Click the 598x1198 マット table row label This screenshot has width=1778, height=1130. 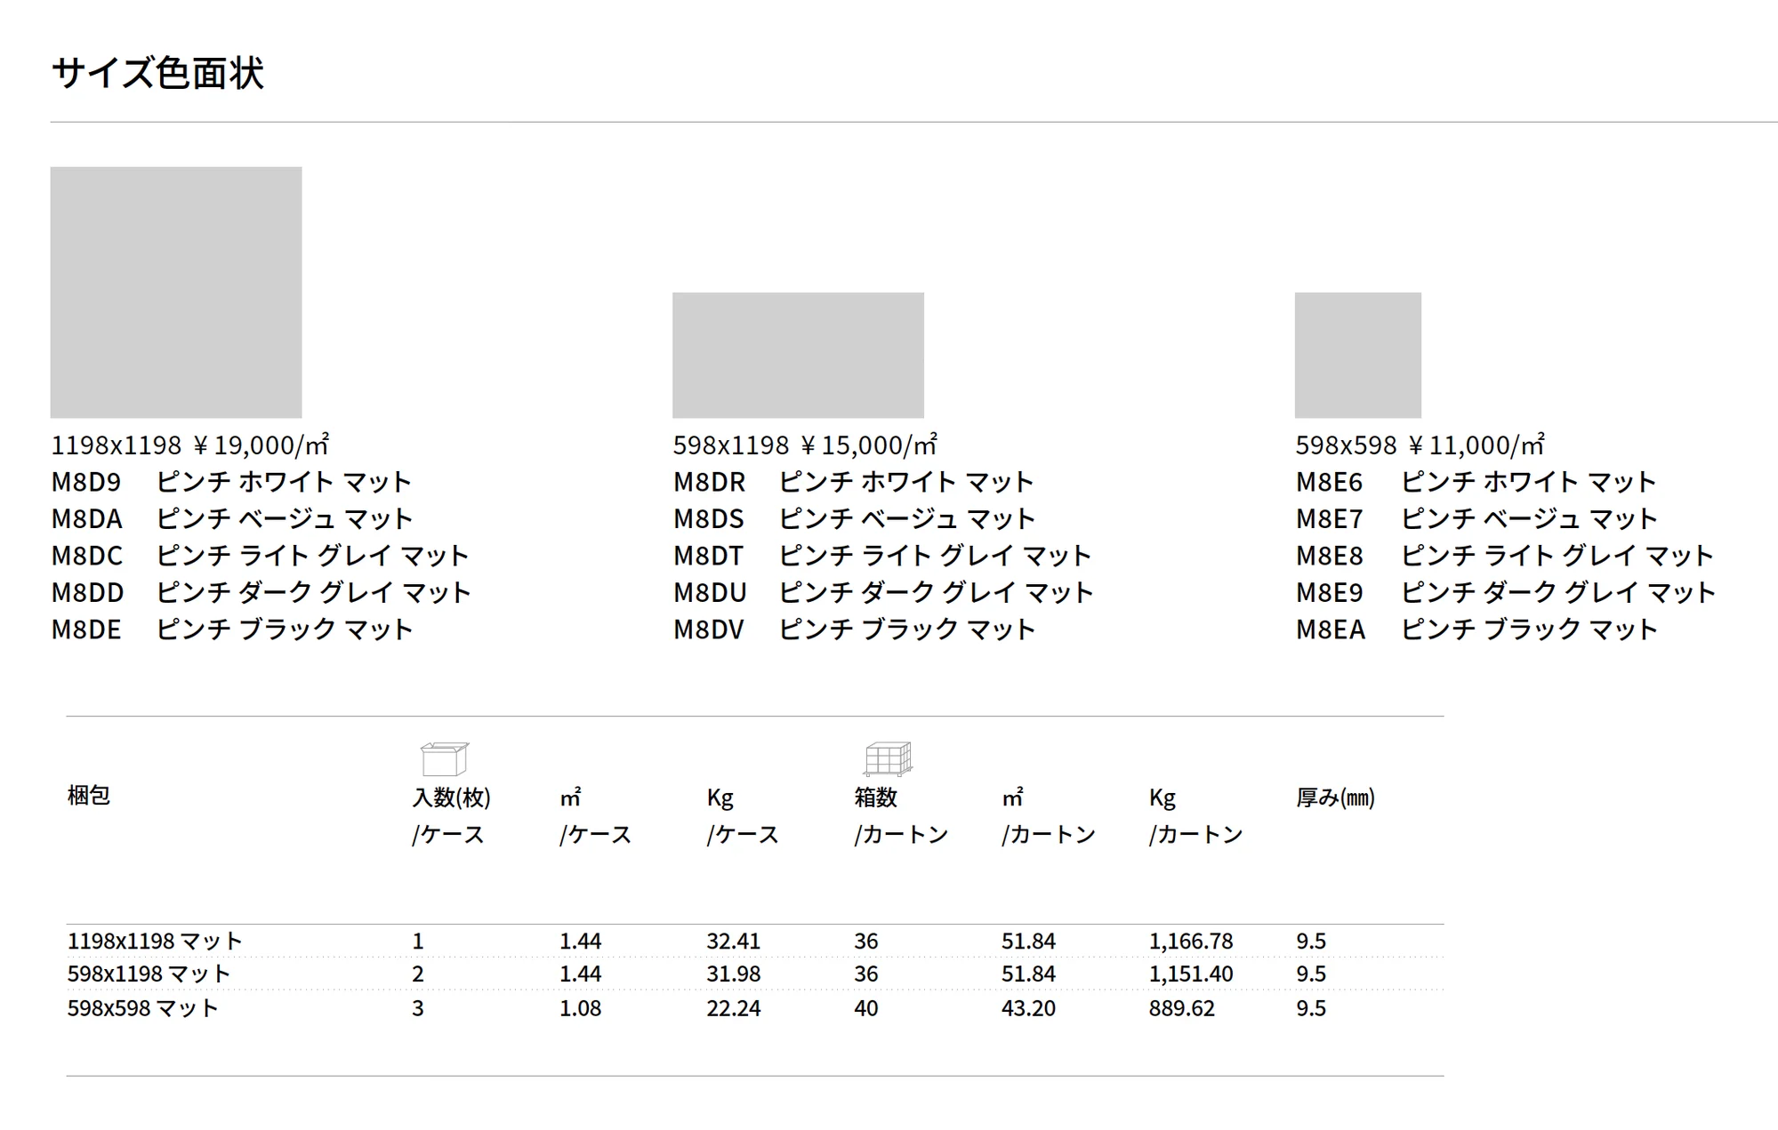[149, 974]
